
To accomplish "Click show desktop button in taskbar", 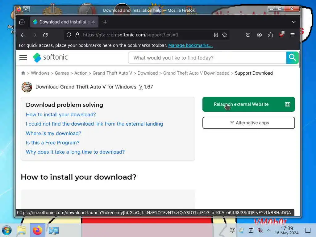I will point(308,230).
